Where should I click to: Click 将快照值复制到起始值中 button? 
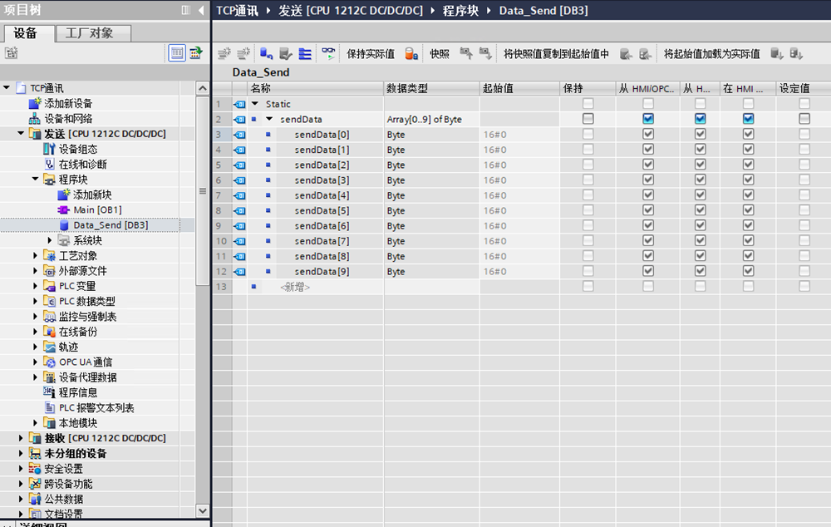click(x=556, y=54)
